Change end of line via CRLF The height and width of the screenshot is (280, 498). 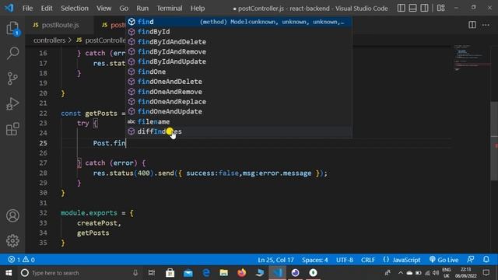tap(368, 260)
